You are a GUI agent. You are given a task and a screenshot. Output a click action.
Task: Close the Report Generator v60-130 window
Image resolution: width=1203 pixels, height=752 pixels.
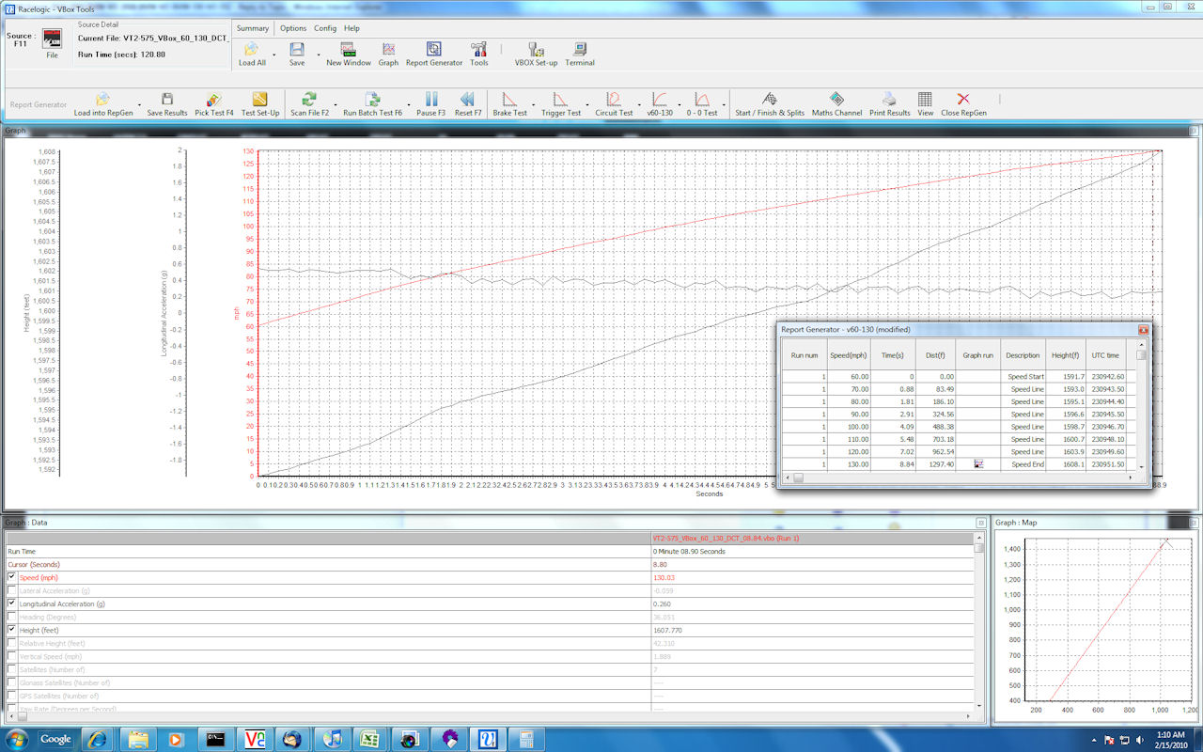coord(1143,330)
